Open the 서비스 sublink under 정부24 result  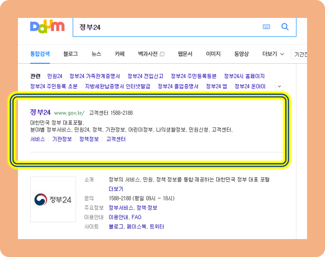[38, 139]
